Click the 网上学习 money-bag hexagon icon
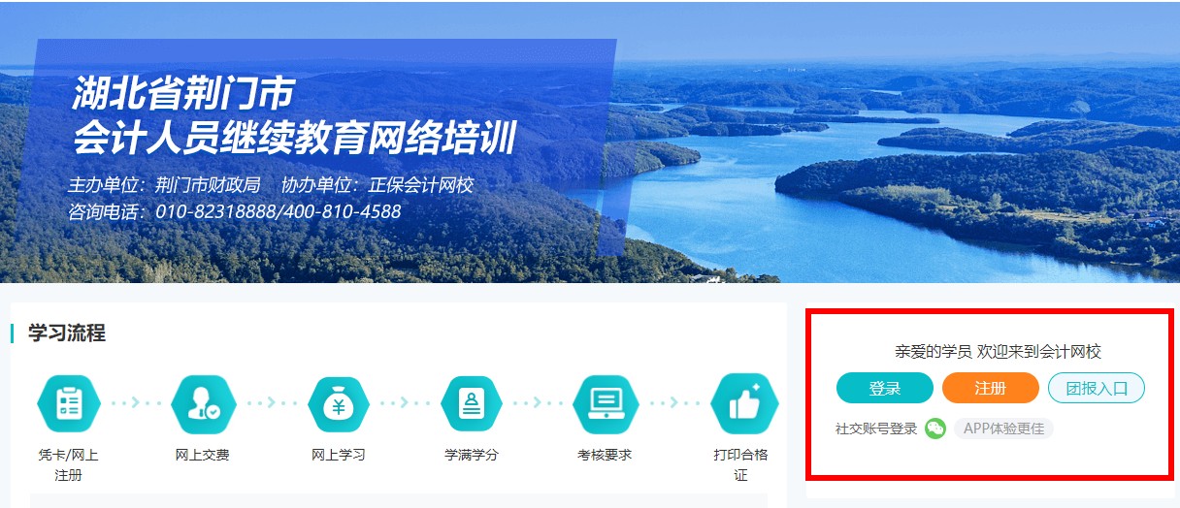The width and height of the screenshot is (1180, 508). pos(339,404)
